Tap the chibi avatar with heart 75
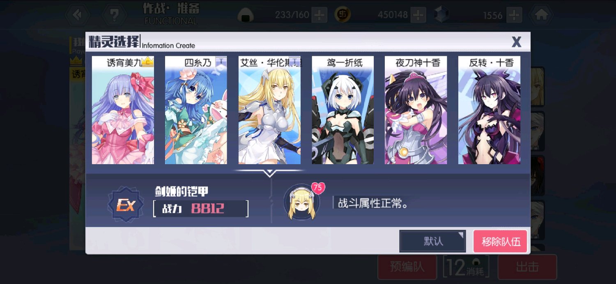 301,202
